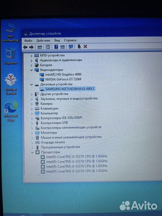Expand the Контроллеры USB arrow
Viewport: 162px width, 216px height.
[x=32, y=123]
